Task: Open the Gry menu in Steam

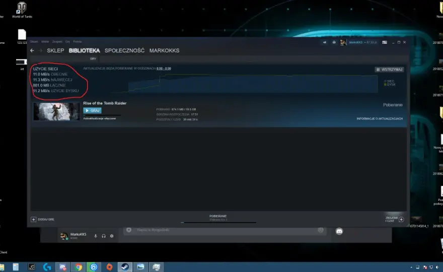Action: [x=67, y=42]
